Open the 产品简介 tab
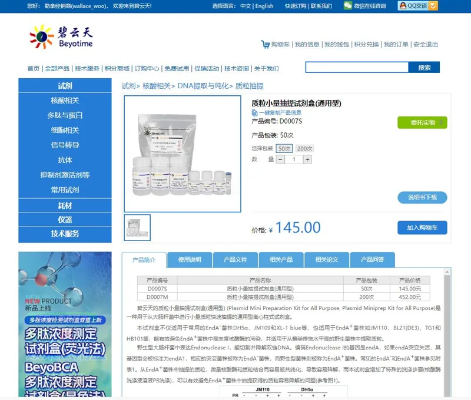Viewport: 471px width, 400px height. (144, 260)
